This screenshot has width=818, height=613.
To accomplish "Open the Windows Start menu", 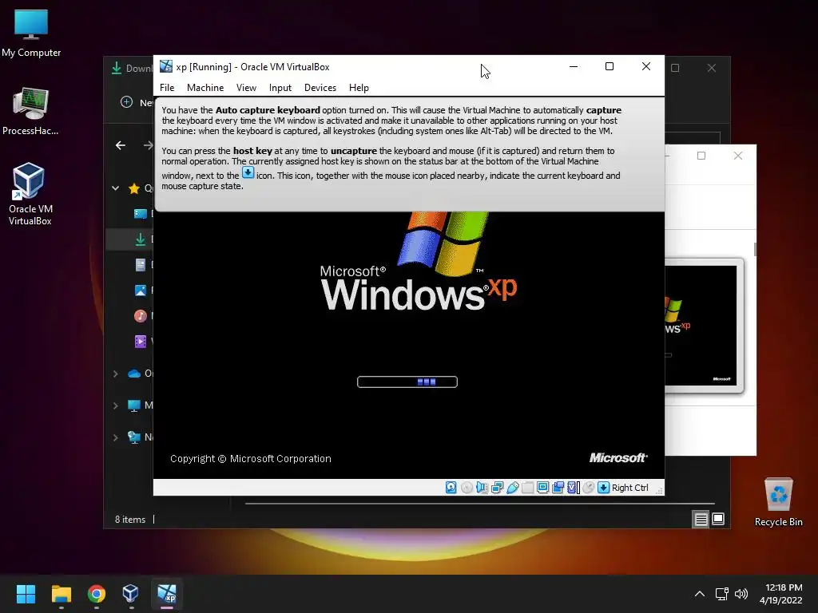I will 26,594.
